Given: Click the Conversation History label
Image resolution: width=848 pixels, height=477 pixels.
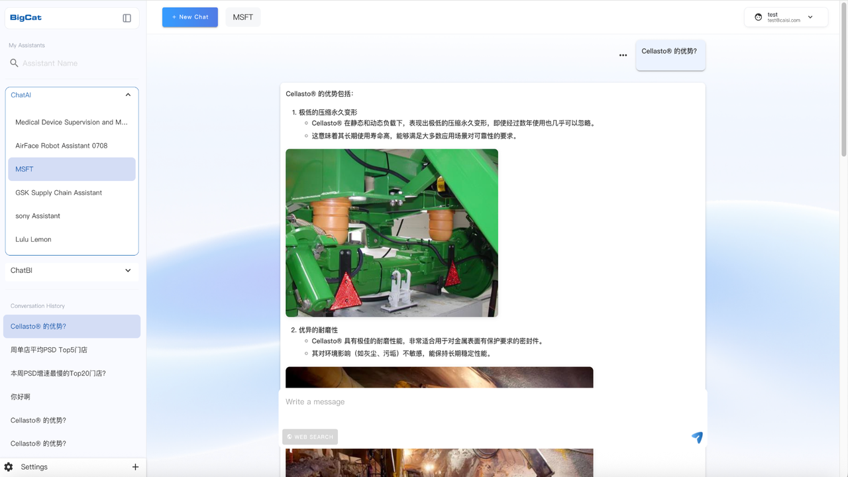Looking at the screenshot, I should tap(38, 306).
